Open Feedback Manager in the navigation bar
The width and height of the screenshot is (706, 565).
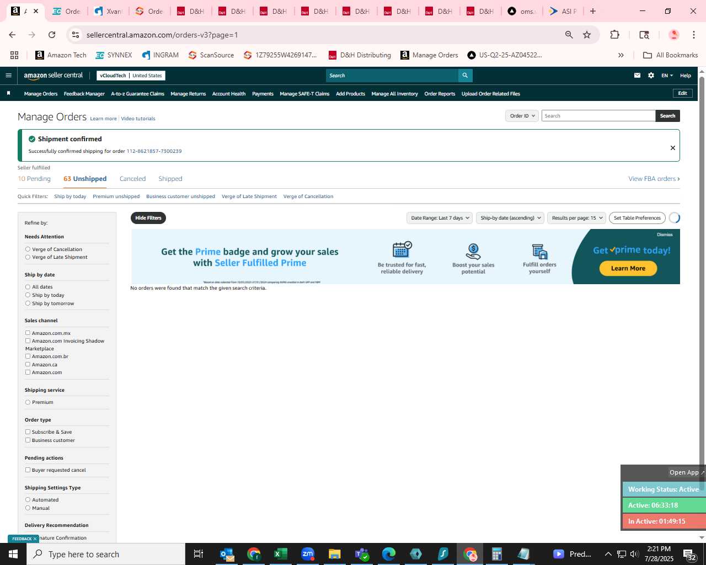coord(84,94)
